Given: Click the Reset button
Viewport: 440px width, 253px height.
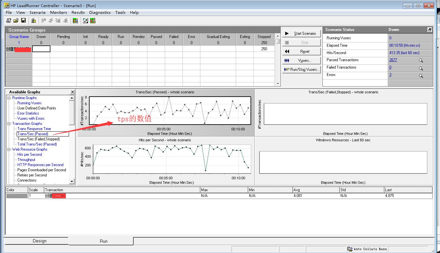Looking at the screenshot, I should [302, 52].
